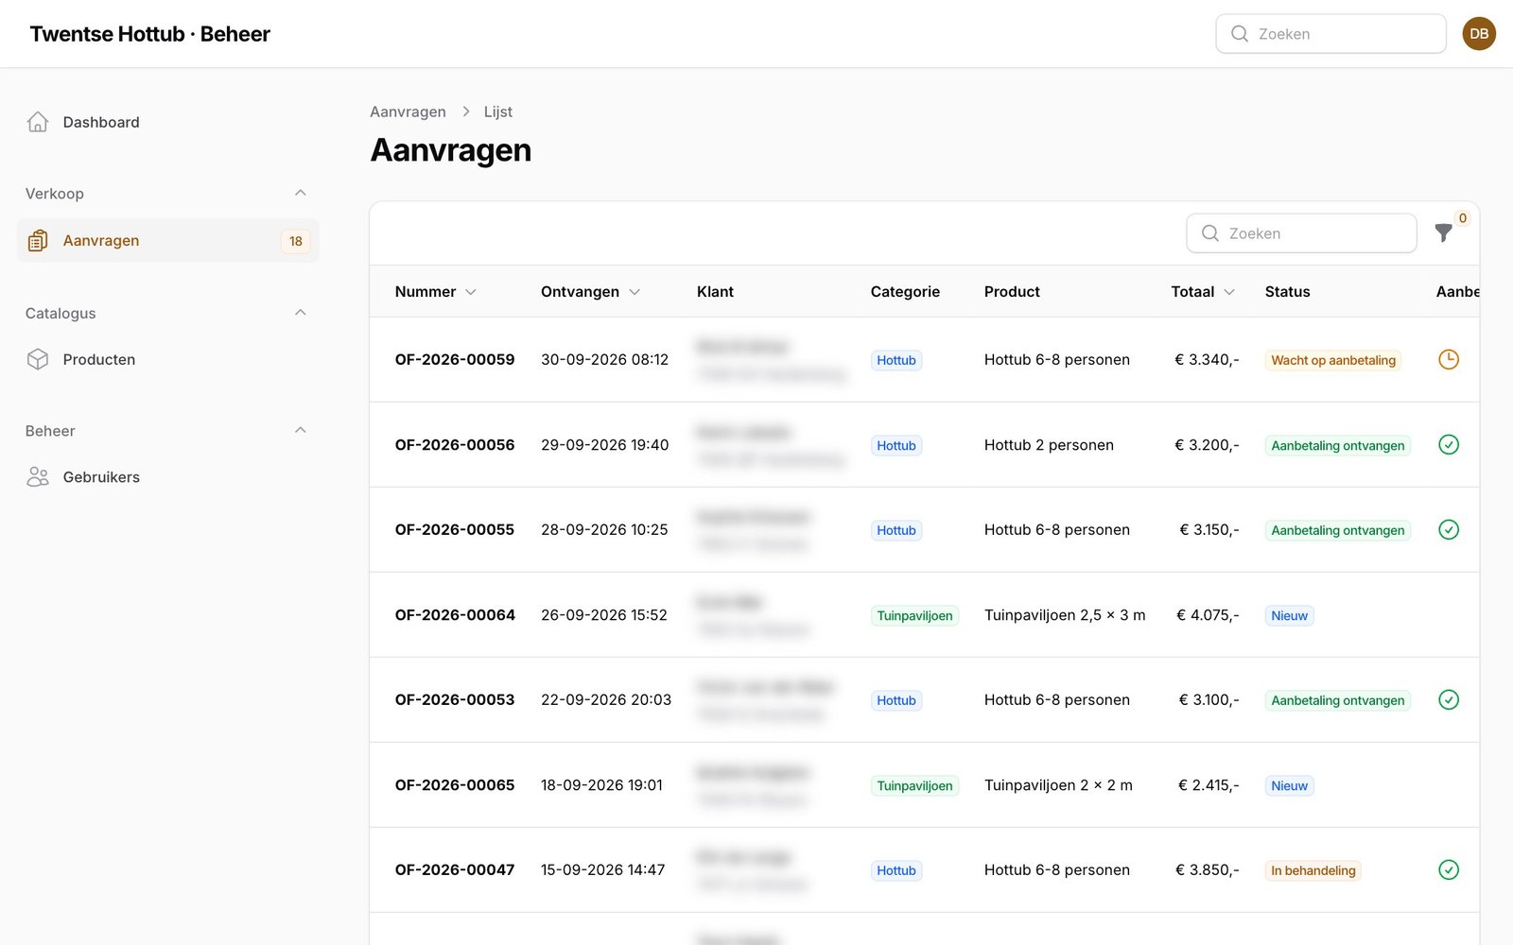Viewport: 1513px width, 945px height.
Task: Sort by Ontvangen column
Action: point(590,292)
